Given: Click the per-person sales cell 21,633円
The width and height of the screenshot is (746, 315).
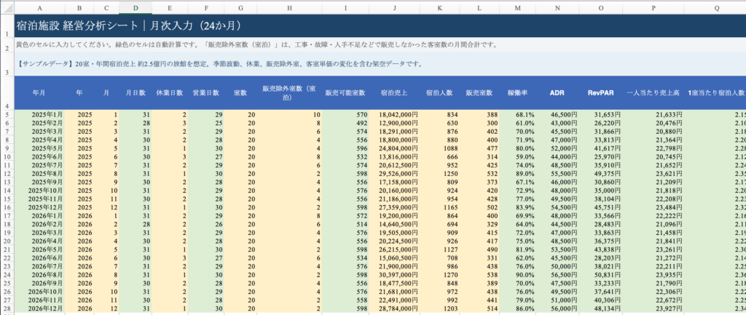Looking at the screenshot, I should 654,114.
